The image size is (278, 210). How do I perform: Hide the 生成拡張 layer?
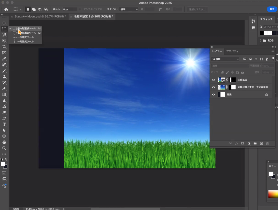click(x=213, y=80)
